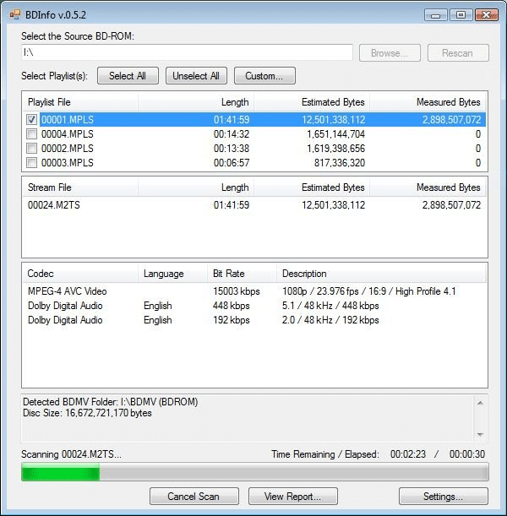Screen dimensions: 507x516
Task: Enable the 00002.MPLS playlist checkbox
Action: coord(31,149)
